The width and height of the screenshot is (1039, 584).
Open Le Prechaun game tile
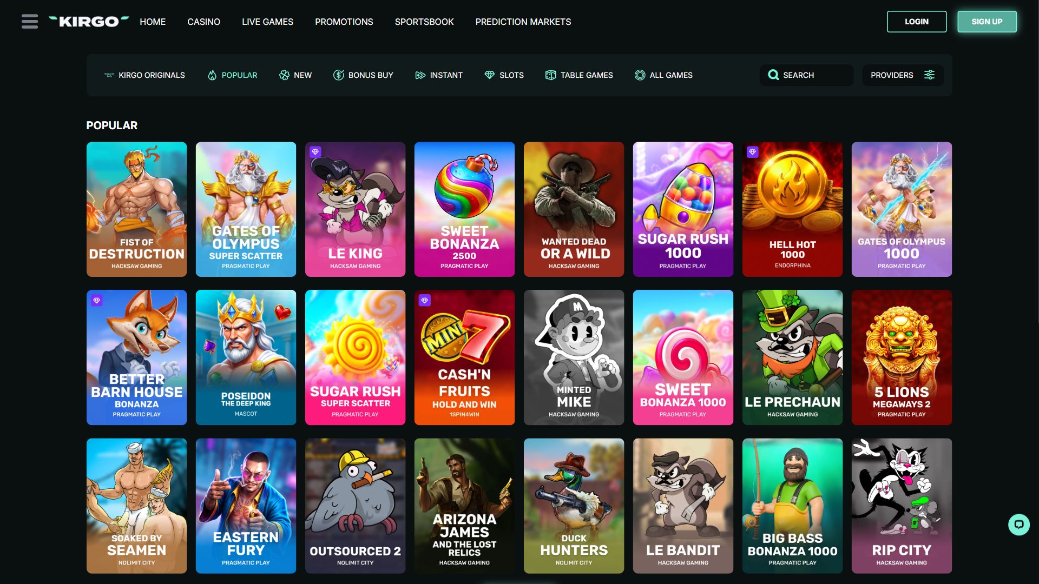point(792,357)
